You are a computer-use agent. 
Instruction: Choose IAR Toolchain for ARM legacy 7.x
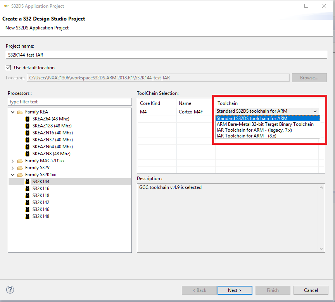268,130
